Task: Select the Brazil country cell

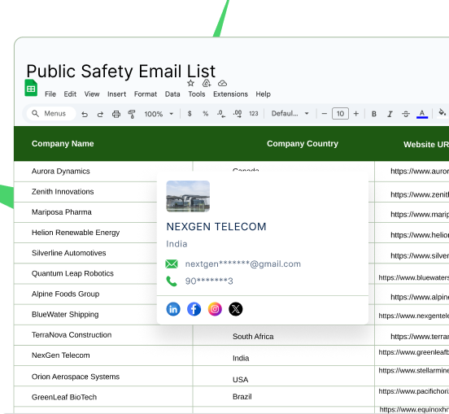Action: [284, 397]
